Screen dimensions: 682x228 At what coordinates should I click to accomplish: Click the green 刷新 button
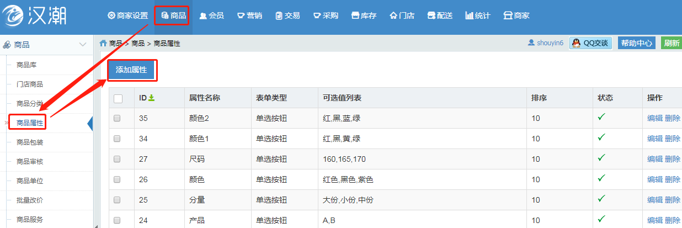(671, 43)
